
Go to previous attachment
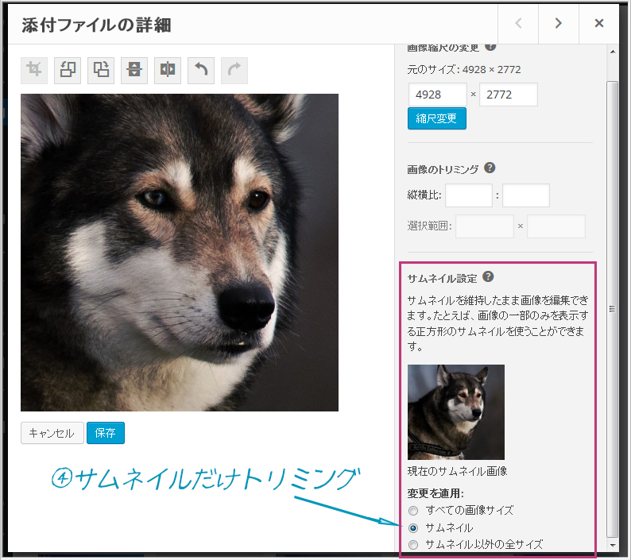click(518, 23)
